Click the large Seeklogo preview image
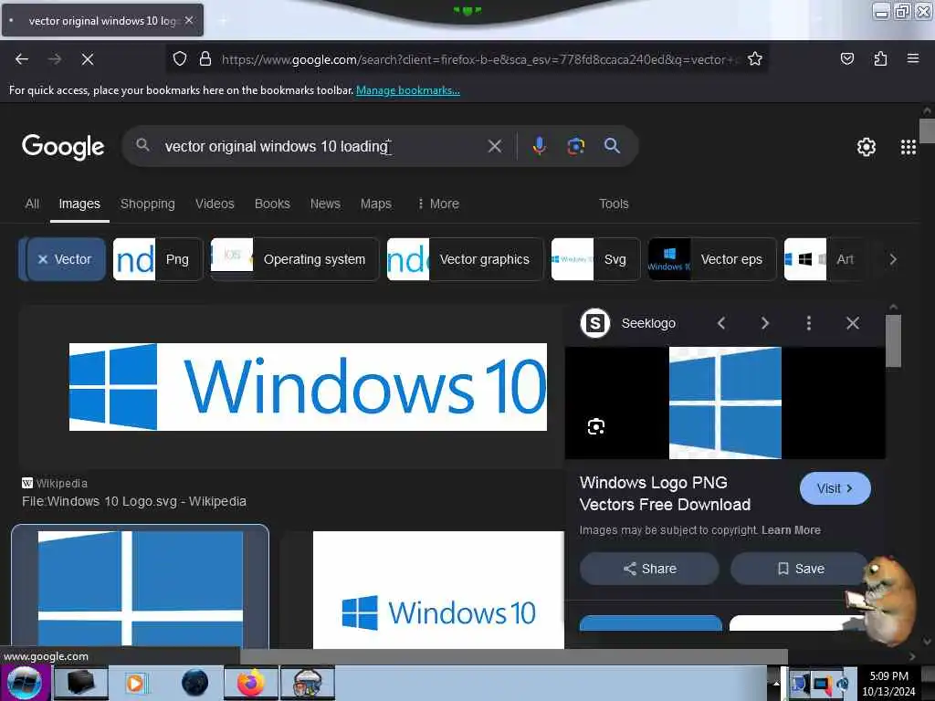The height and width of the screenshot is (701, 935). pyautogui.click(x=725, y=403)
